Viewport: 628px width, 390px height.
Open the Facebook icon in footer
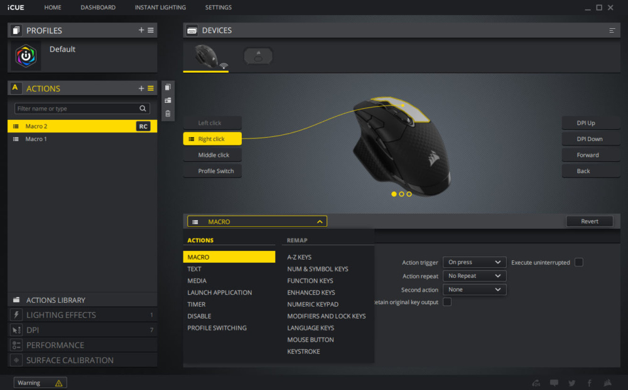click(x=590, y=383)
